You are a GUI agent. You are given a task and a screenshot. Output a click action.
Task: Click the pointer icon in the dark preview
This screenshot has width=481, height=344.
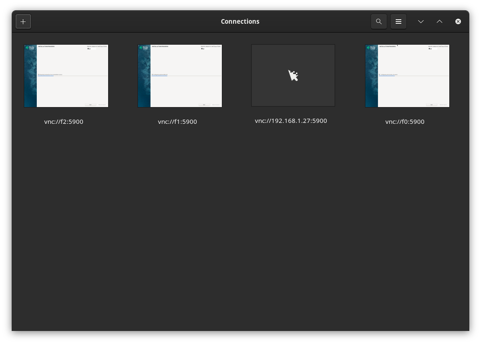pyautogui.click(x=293, y=75)
